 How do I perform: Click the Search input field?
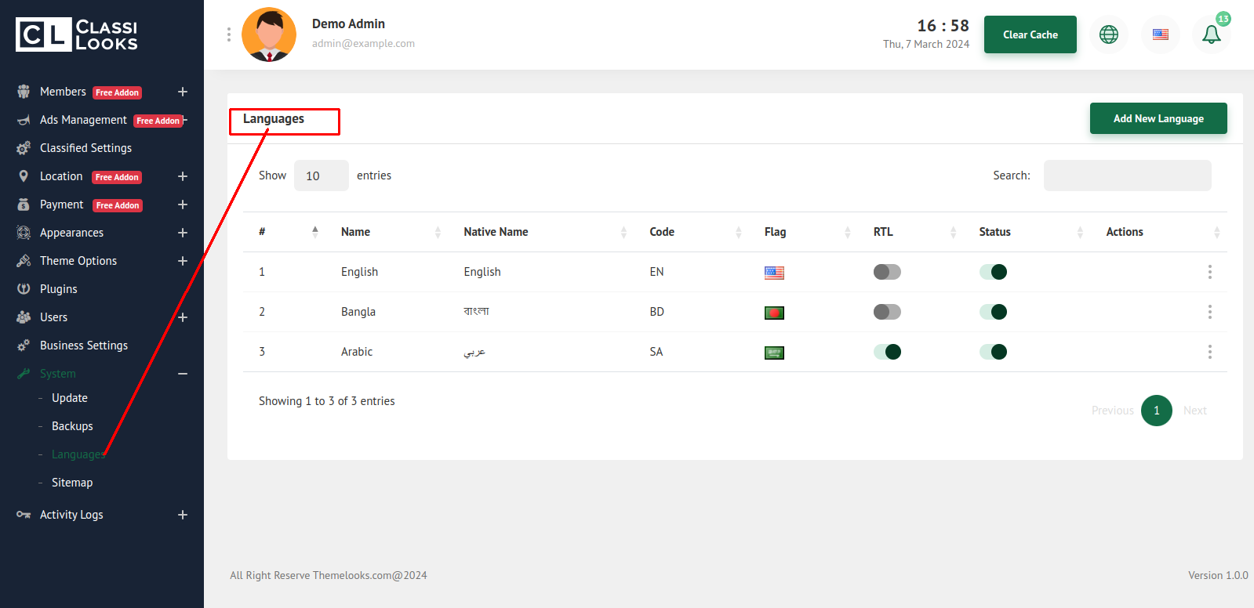(1127, 176)
